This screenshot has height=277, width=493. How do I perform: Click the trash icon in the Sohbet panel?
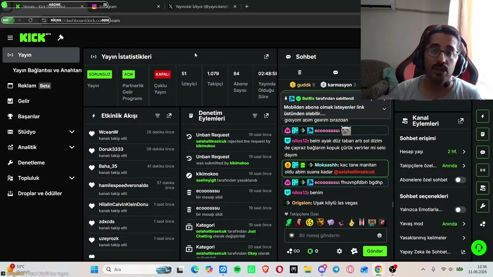tap(300, 72)
